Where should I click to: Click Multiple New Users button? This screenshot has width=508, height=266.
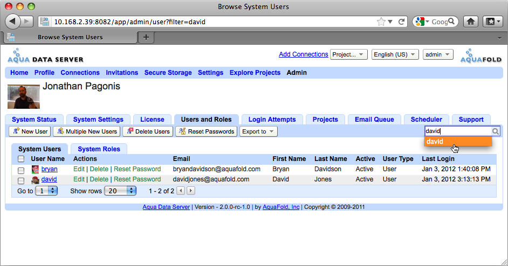point(87,131)
